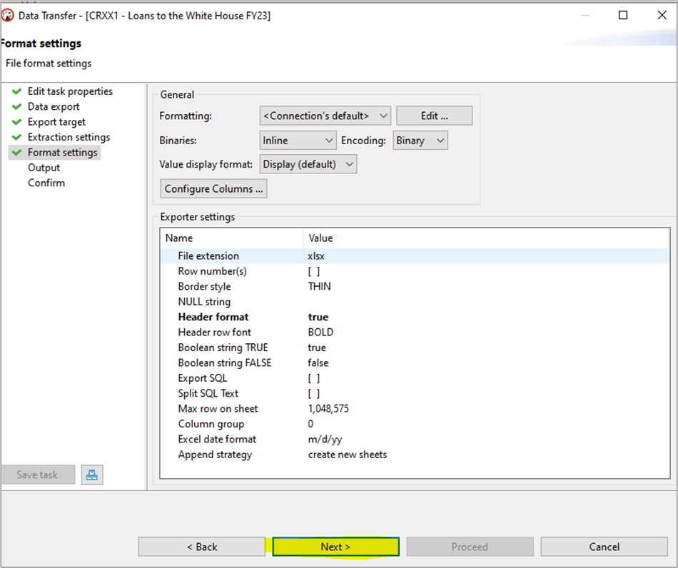Click the Configure Columns ... button
This screenshot has width=678, height=568.
pos(213,189)
